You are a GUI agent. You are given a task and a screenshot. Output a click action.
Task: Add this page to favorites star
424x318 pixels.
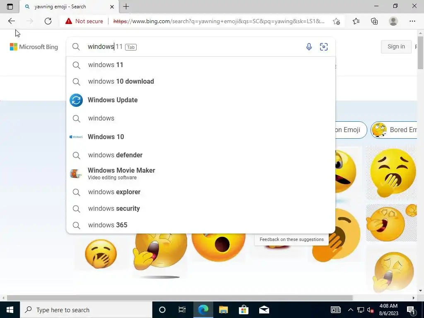coord(336,21)
